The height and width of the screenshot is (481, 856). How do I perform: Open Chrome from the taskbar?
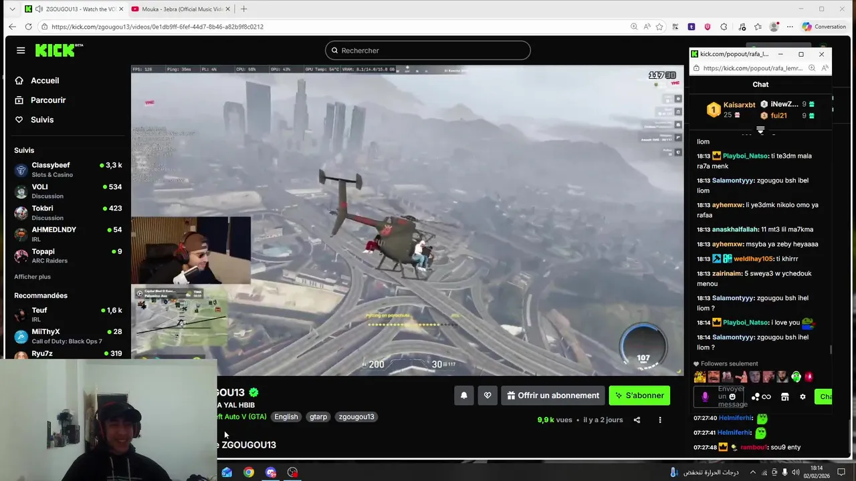(x=249, y=472)
